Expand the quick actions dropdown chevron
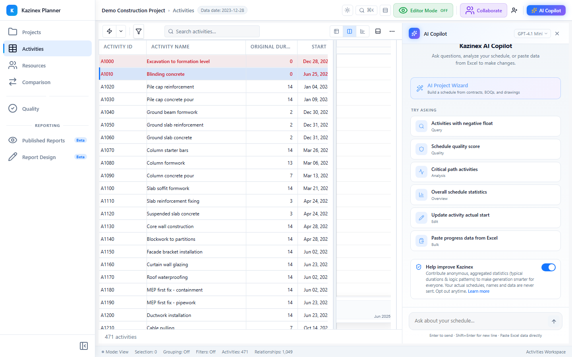The height and width of the screenshot is (357, 572). coord(121,31)
